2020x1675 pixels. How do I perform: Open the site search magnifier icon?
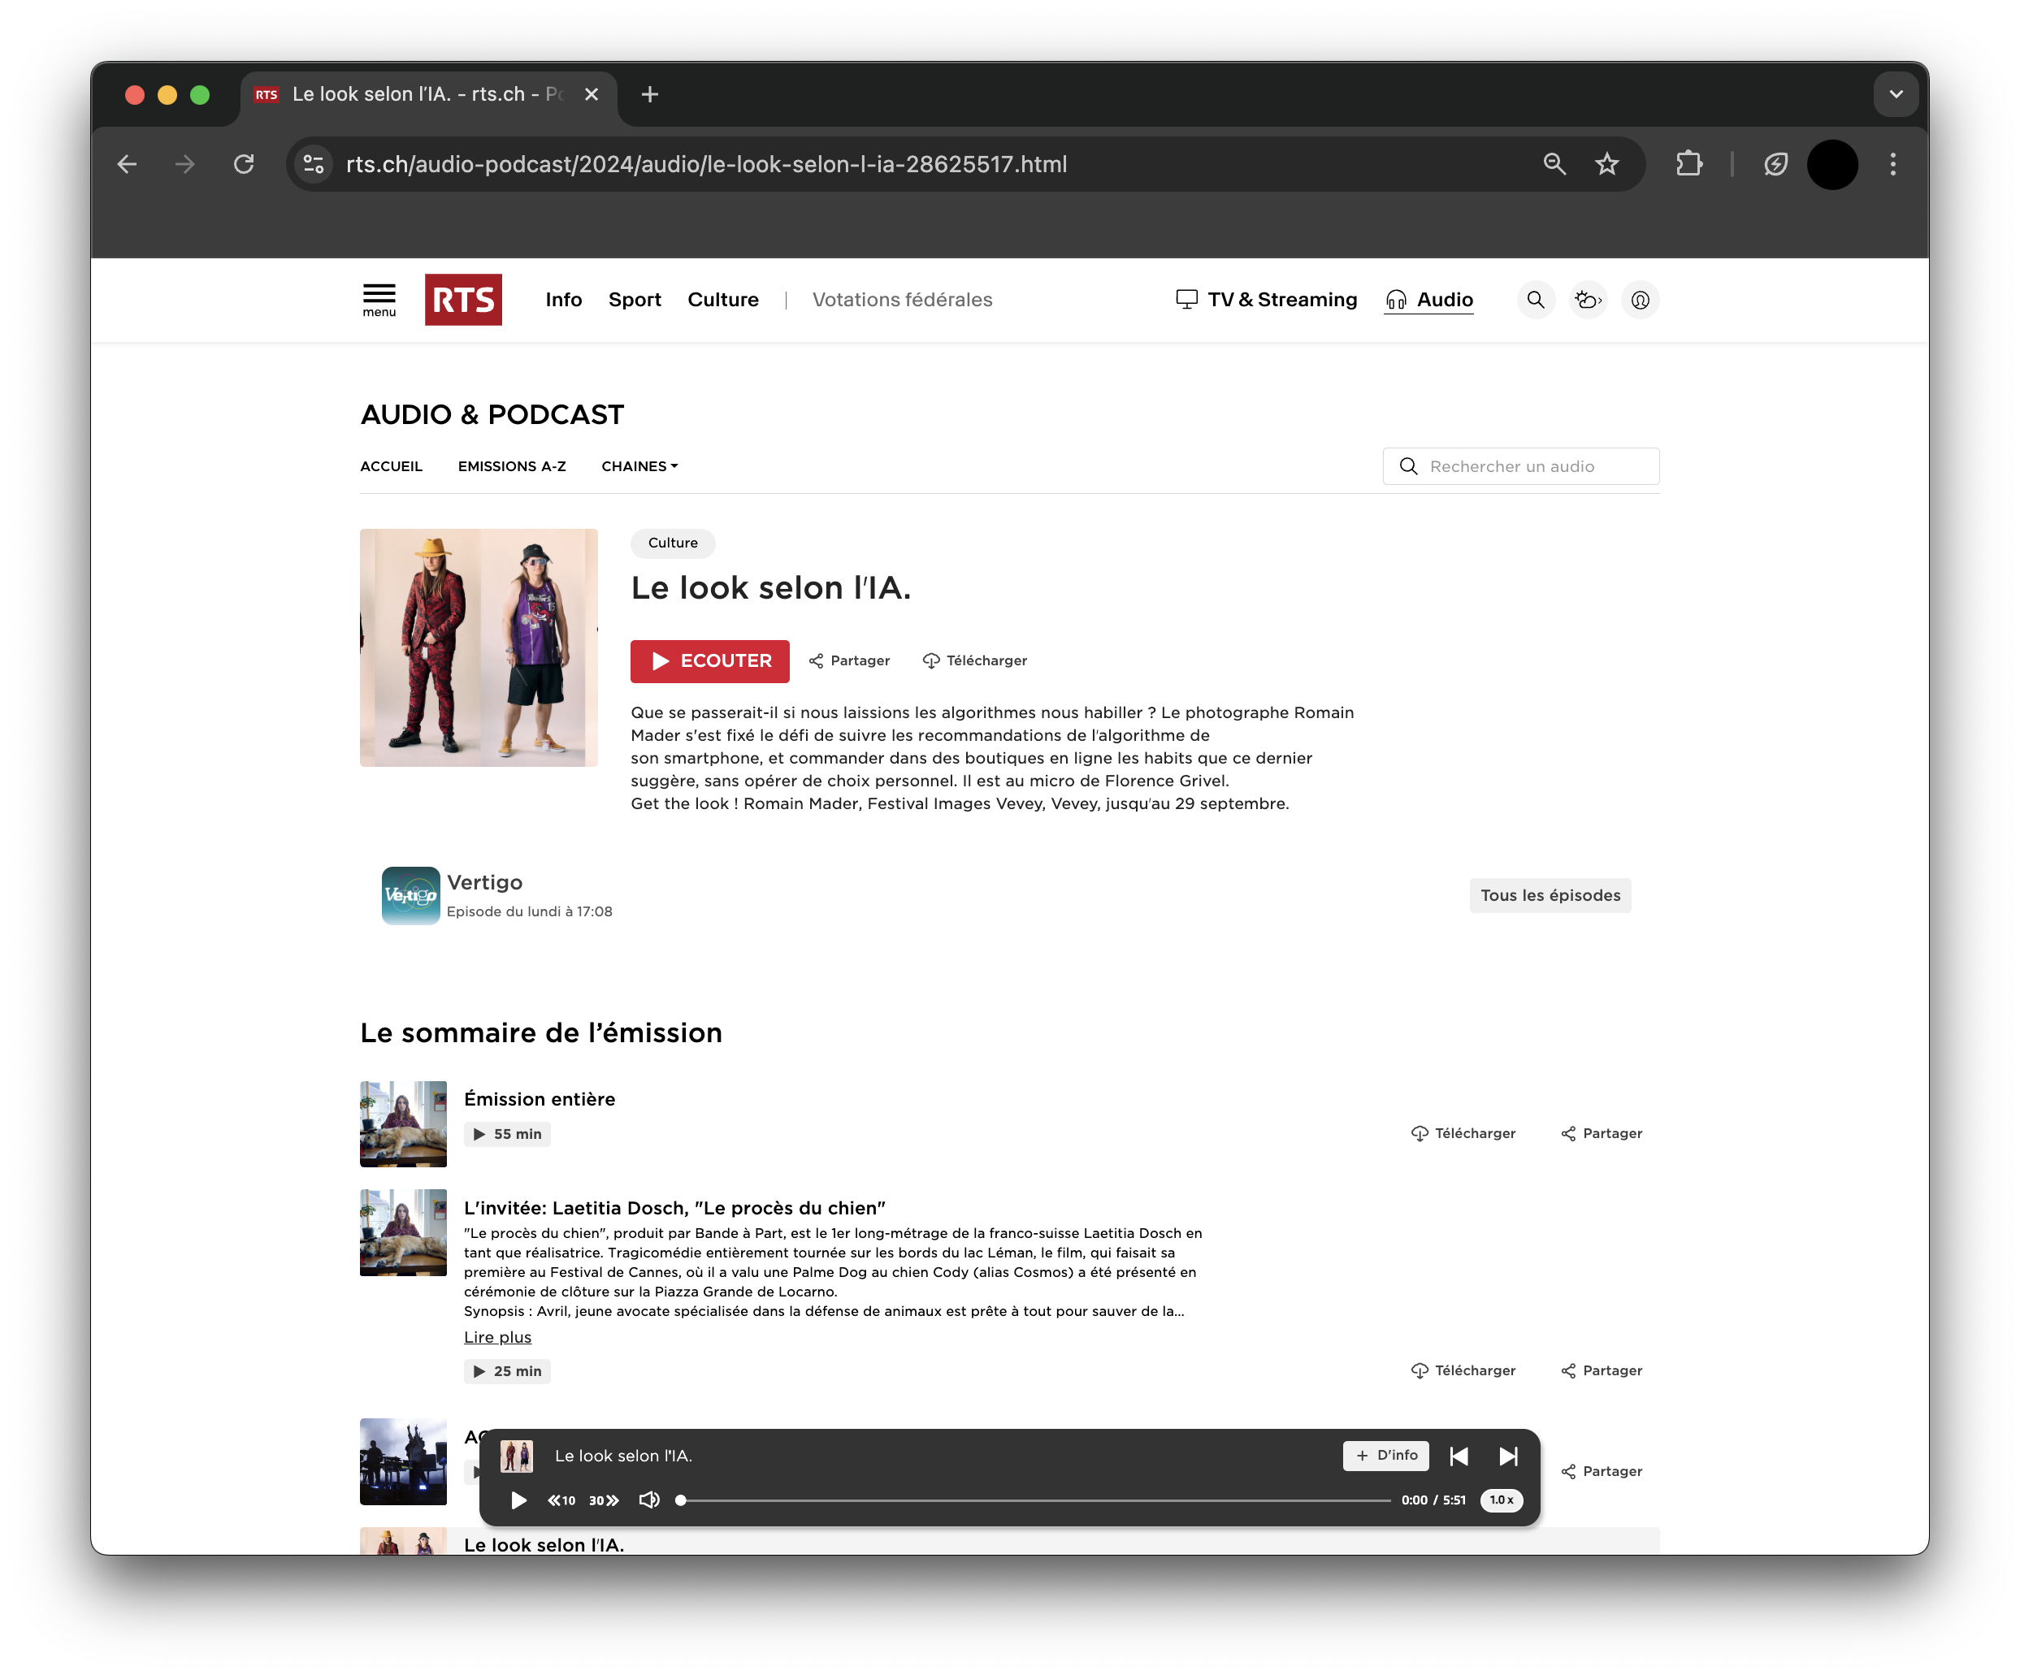(x=1535, y=300)
